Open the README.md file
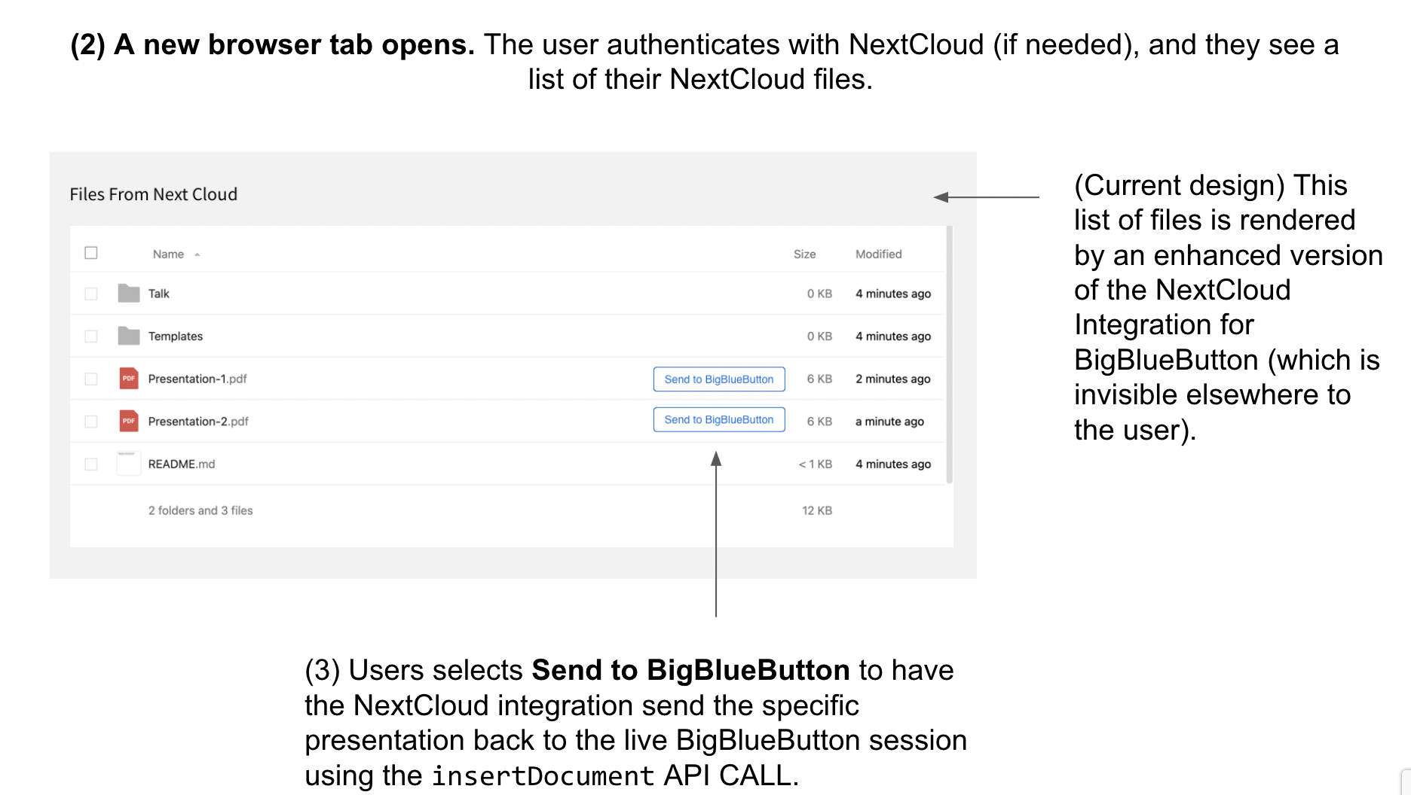 (181, 464)
